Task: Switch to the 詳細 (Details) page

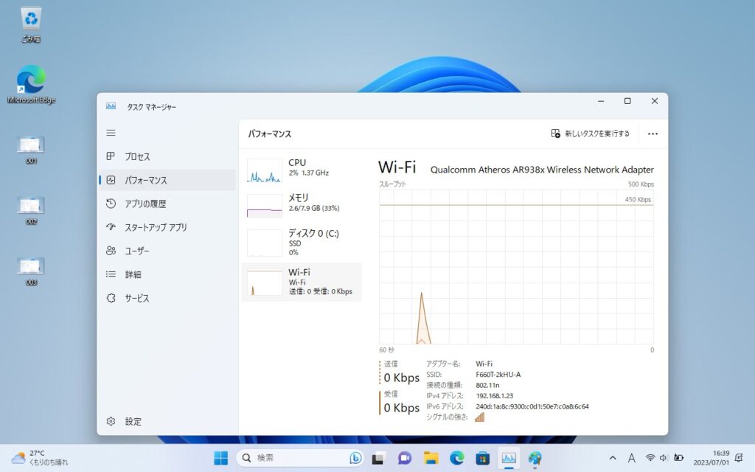Action: coord(133,274)
